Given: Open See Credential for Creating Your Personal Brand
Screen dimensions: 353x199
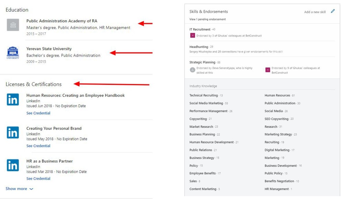Looking at the screenshot, I should point(38,146).
